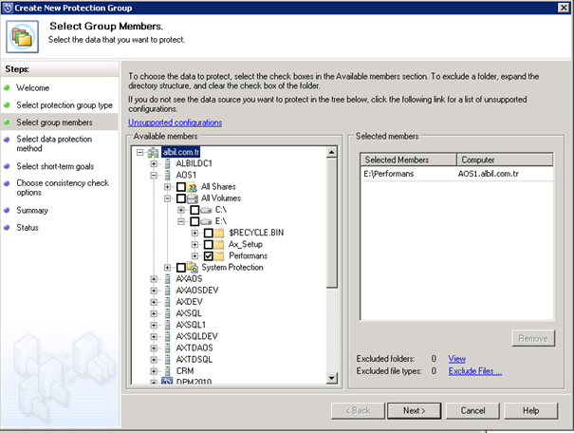Click the AXTDAOS server icon

pyautogui.click(x=167, y=348)
